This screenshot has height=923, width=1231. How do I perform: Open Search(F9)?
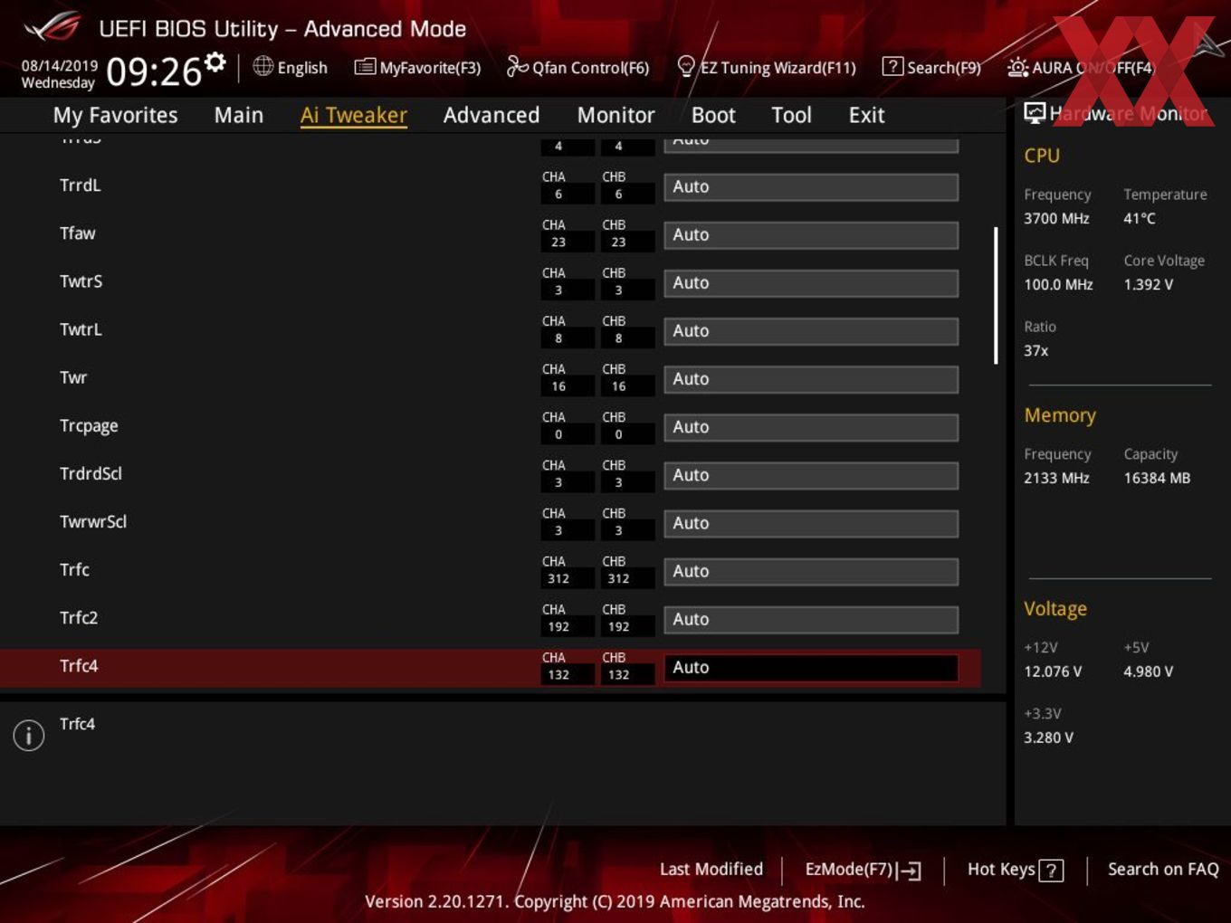tap(944, 68)
